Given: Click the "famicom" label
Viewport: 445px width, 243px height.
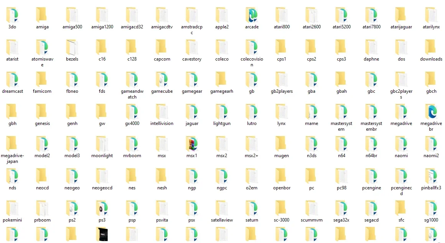Looking at the screenshot, I should pyautogui.click(x=42, y=91).
